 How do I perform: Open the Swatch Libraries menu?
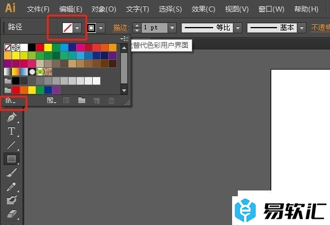[x=10, y=101]
